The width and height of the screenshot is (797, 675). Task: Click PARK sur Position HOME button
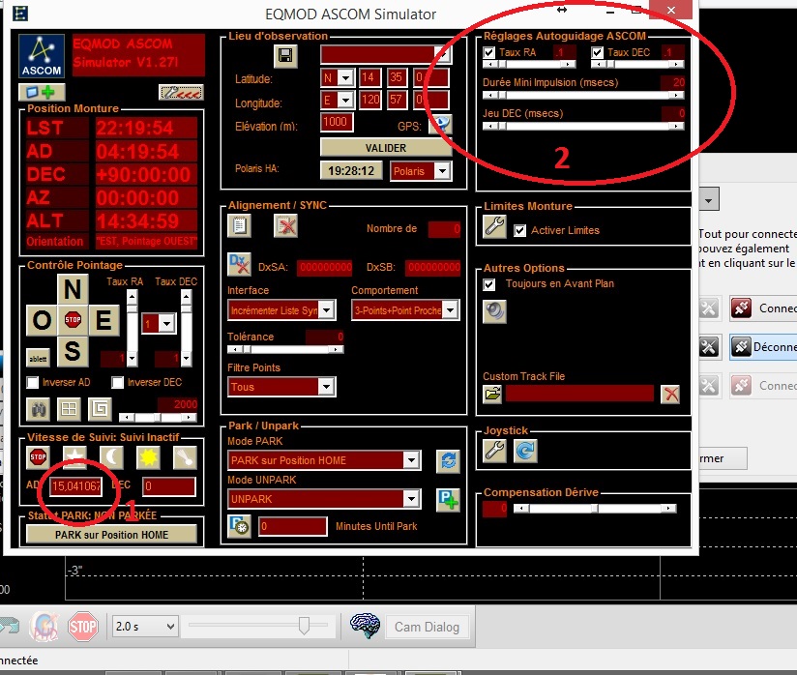tap(111, 534)
